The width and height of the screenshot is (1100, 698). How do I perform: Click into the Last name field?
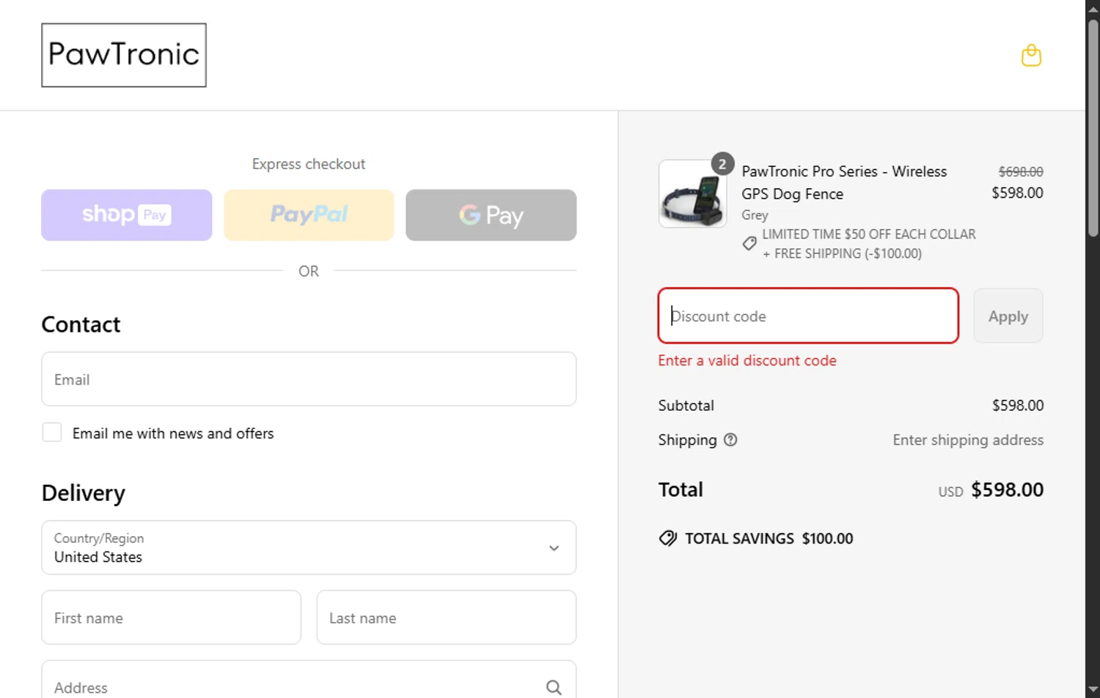pyautogui.click(x=446, y=617)
